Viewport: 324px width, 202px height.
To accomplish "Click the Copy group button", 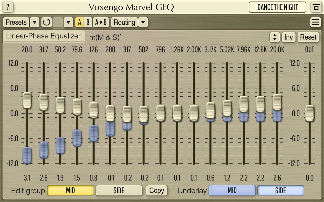I will click(x=156, y=190).
